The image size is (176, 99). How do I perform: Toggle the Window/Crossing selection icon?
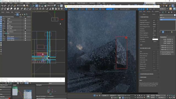pyautogui.click(x=33, y=5)
